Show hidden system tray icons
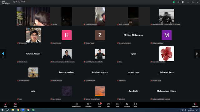The width and height of the screenshot is (200, 112). pos(180,110)
